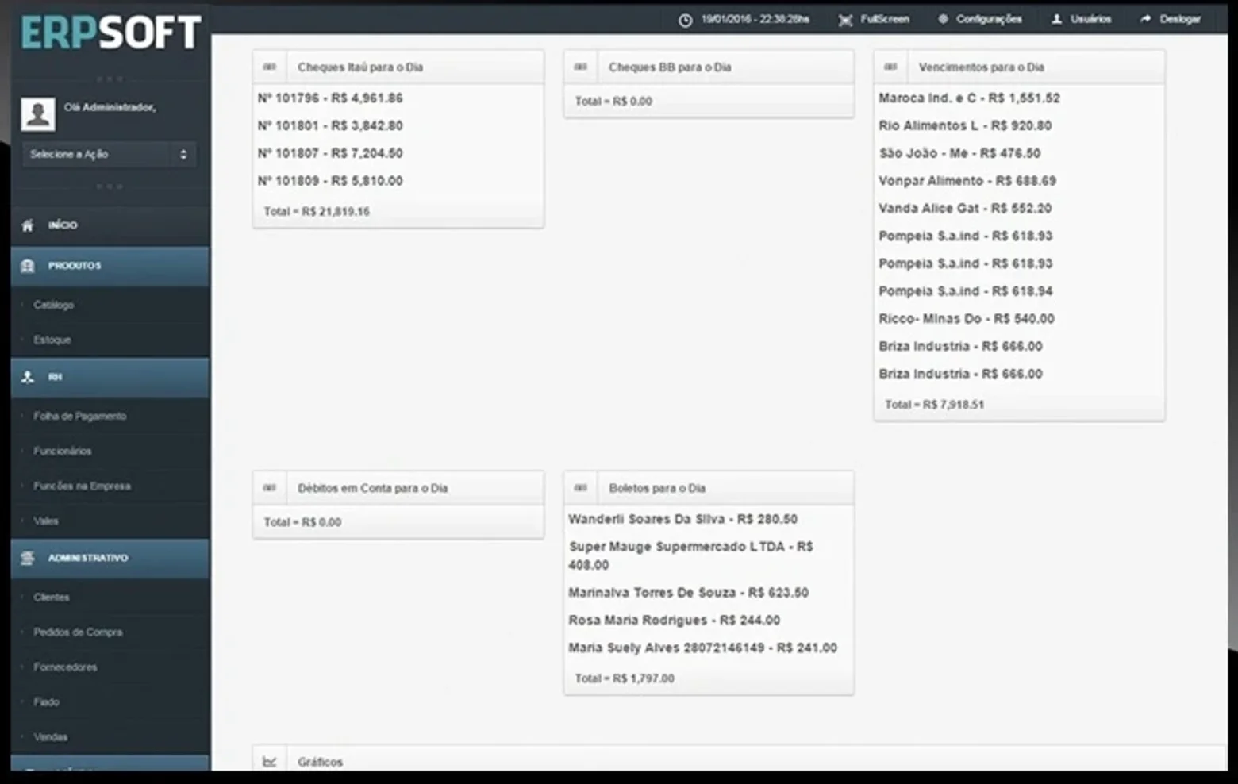Open the Fiado page

(x=46, y=701)
